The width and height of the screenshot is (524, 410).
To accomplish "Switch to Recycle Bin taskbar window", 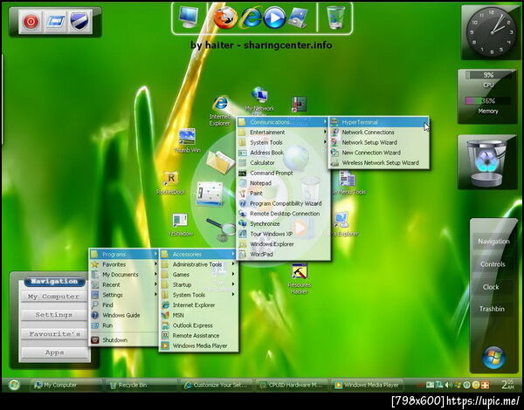I will click(x=142, y=385).
